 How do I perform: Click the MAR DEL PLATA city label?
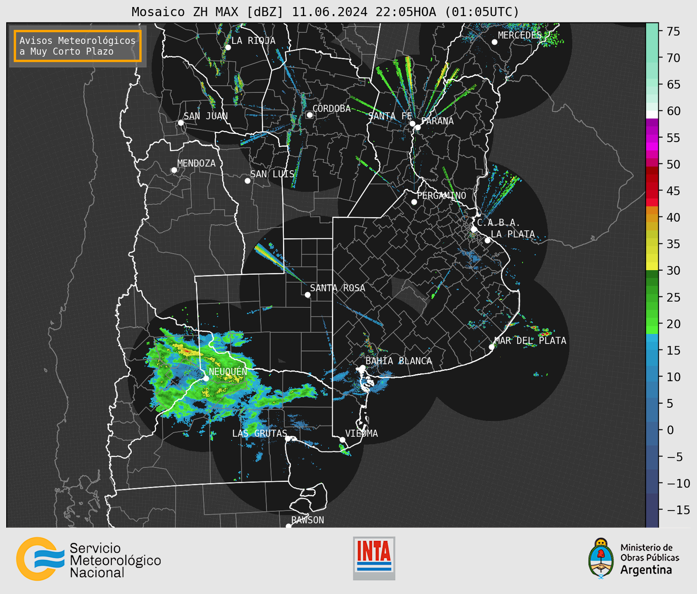(x=530, y=340)
